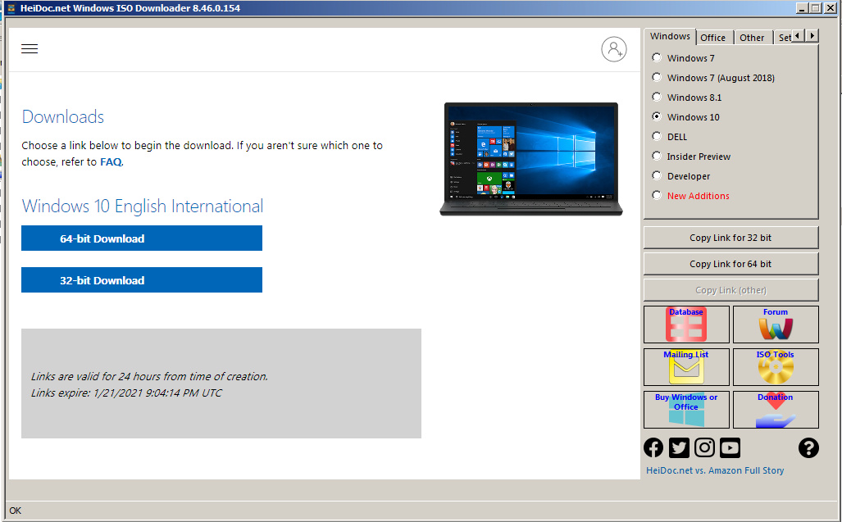This screenshot has height=522, width=842.
Task: Select the DELL radio button
Action: [x=656, y=136]
